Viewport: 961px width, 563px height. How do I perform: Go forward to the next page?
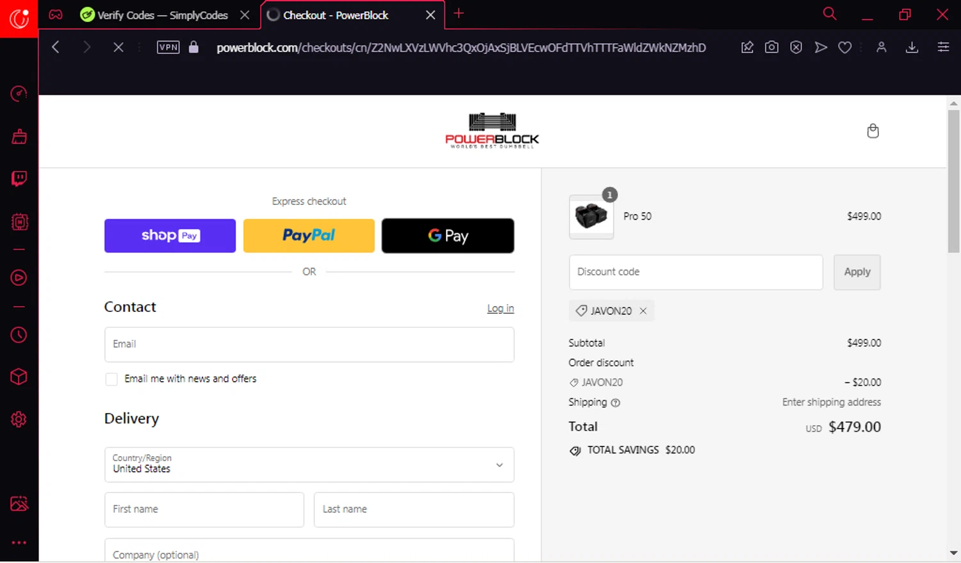[x=86, y=47]
